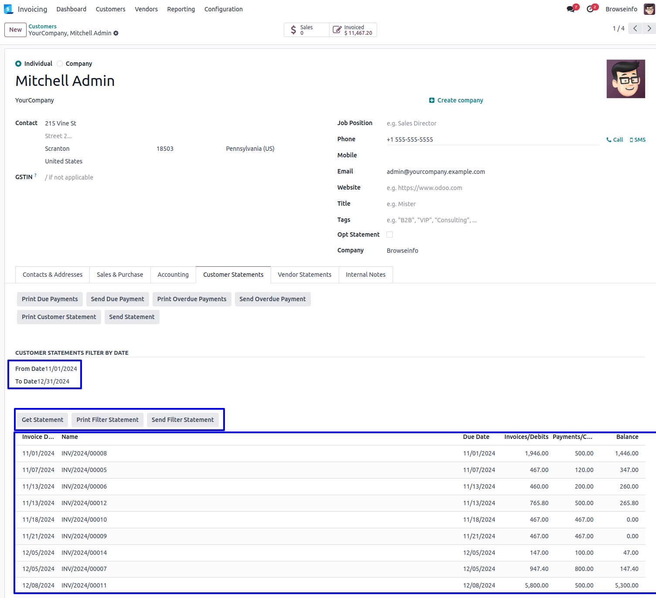Switch to the Vendor Statements tab
The height and width of the screenshot is (598, 656).
pyautogui.click(x=304, y=275)
